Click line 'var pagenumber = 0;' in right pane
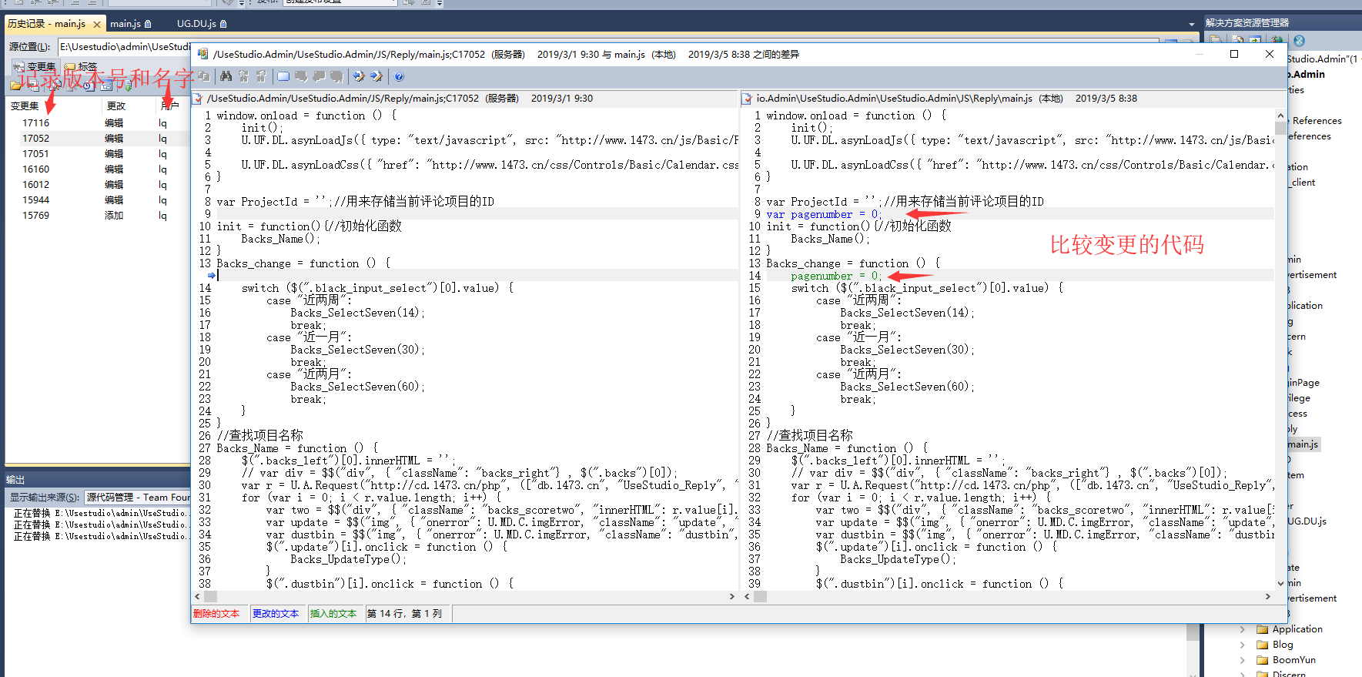Image resolution: width=1362 pixels, height=677 pixels. pos(823,214)
